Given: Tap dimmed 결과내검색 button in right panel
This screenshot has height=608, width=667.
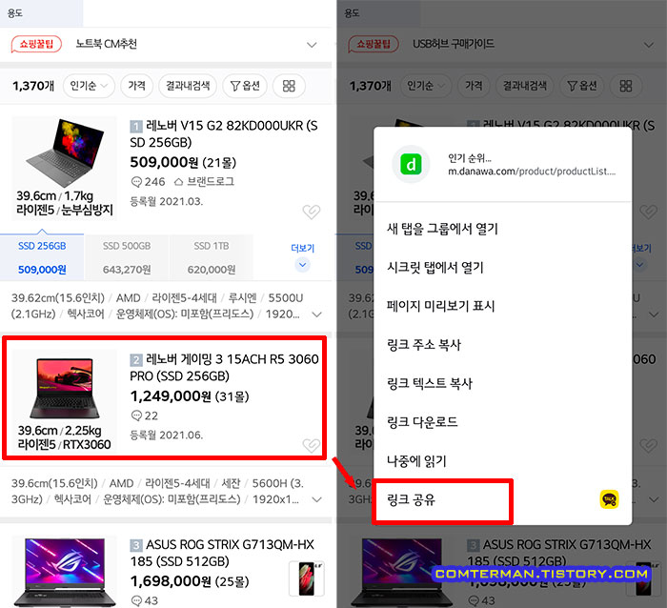Looking at the screenshot, I should click(x=524, y=86).
